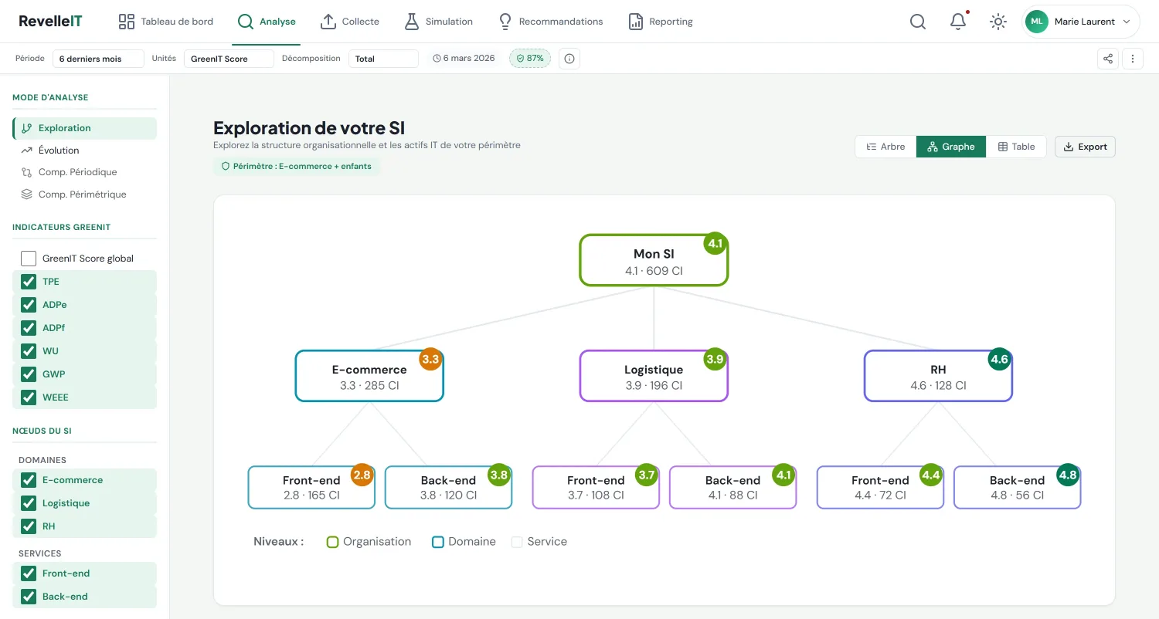Click the 3.3 badge on E-commerce node

(x=430, y=359)
